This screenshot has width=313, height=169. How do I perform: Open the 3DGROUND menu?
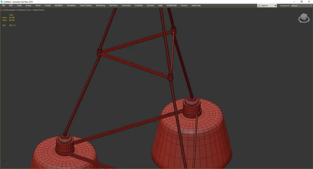click(x=172, y=5)
